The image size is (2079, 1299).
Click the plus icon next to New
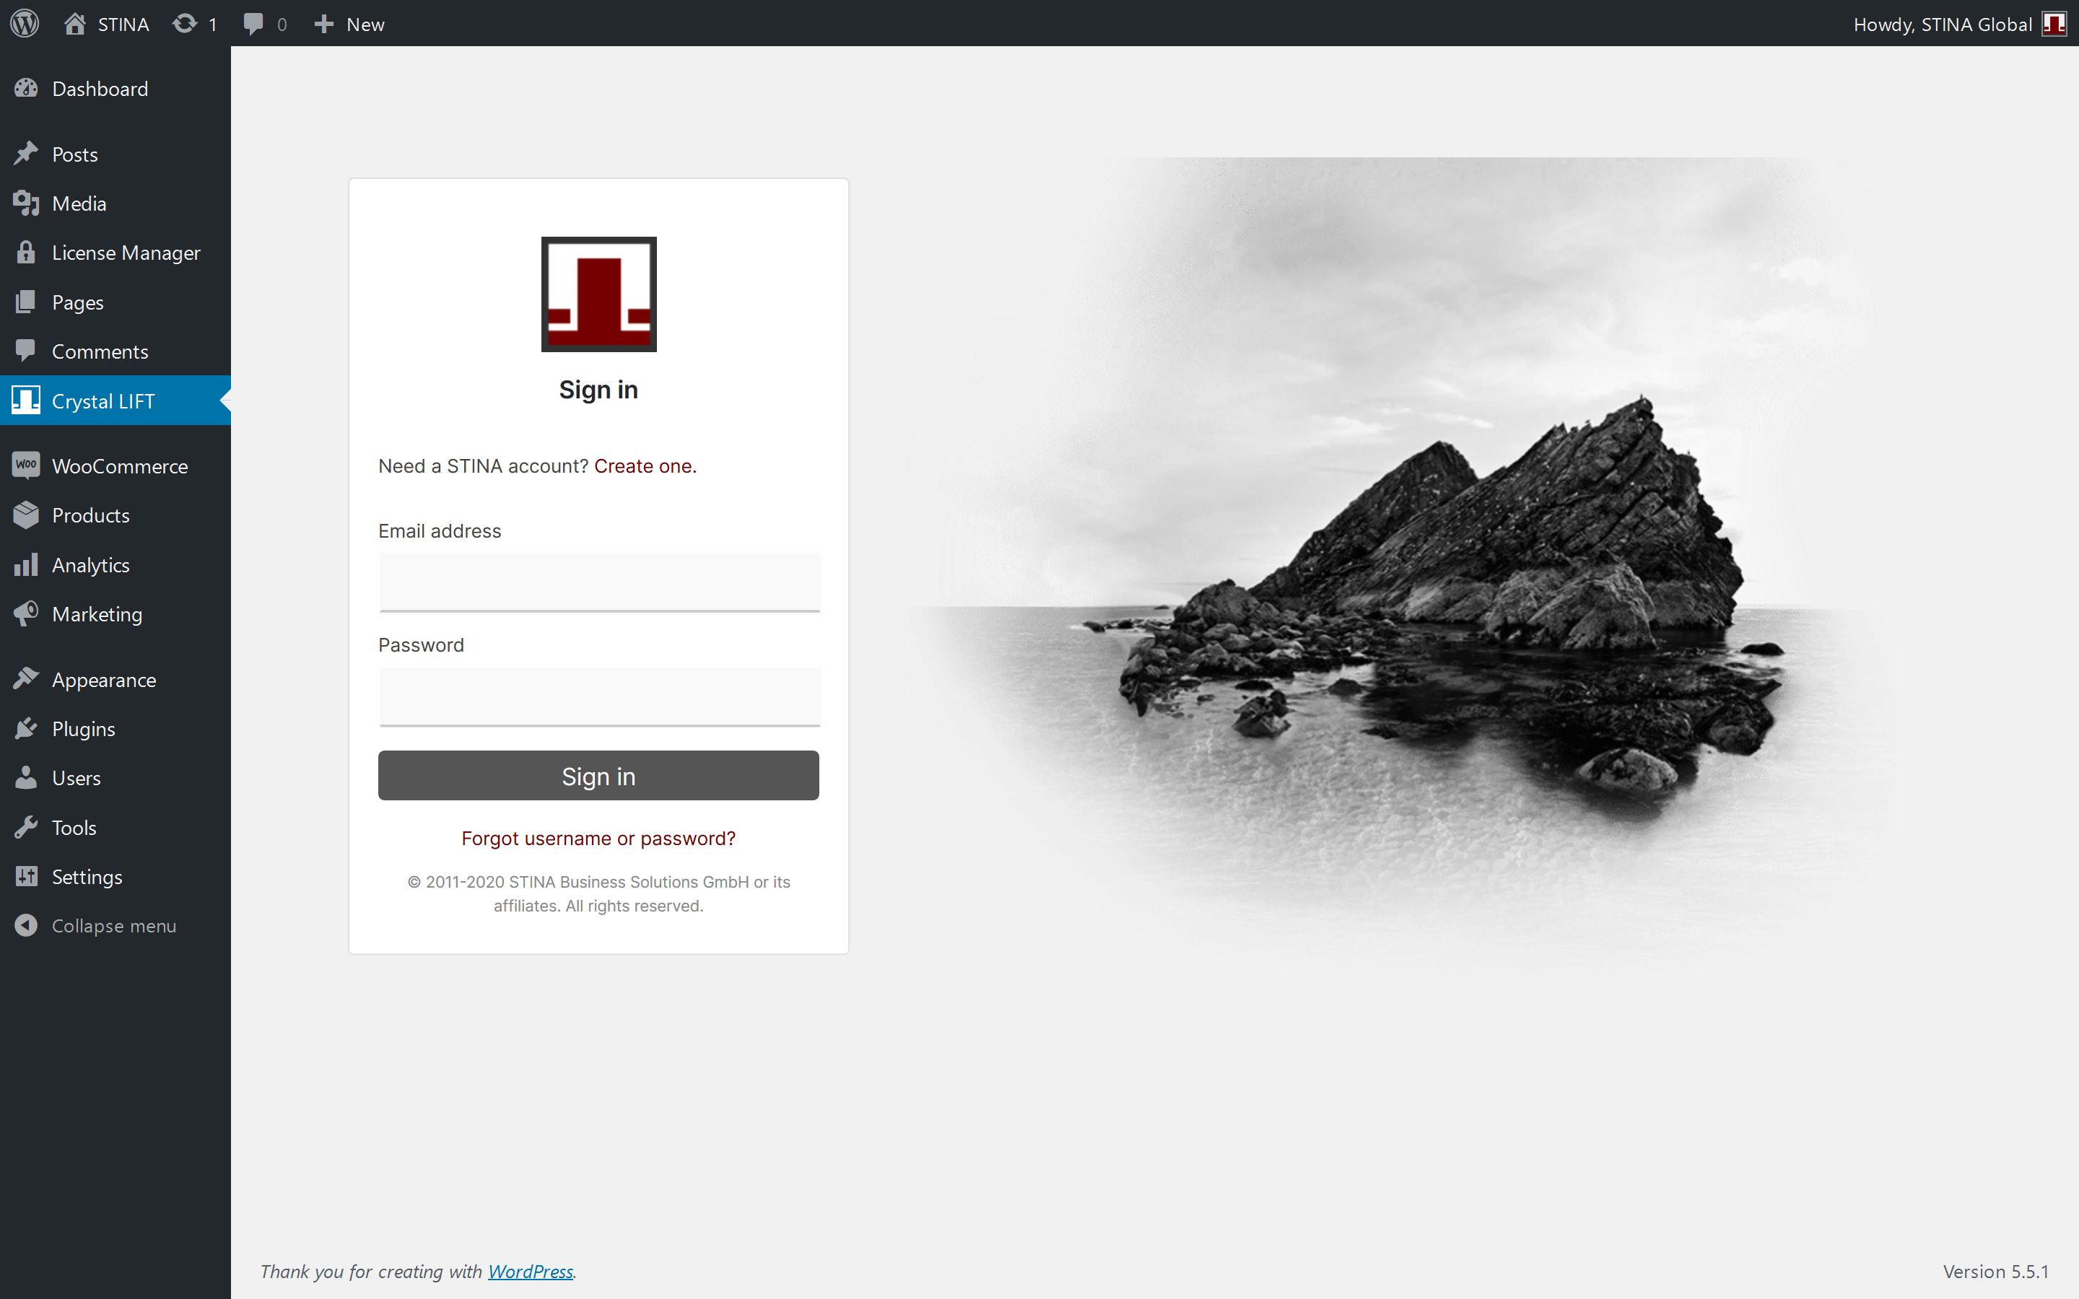coord(323,24)
